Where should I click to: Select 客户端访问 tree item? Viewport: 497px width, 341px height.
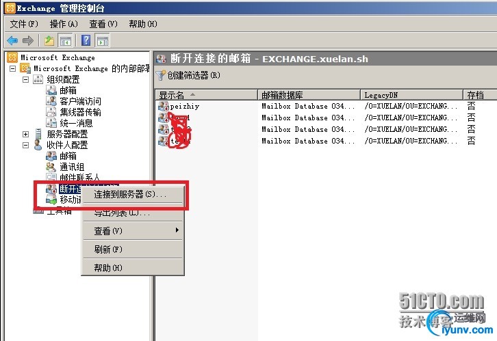click(80, 101)
